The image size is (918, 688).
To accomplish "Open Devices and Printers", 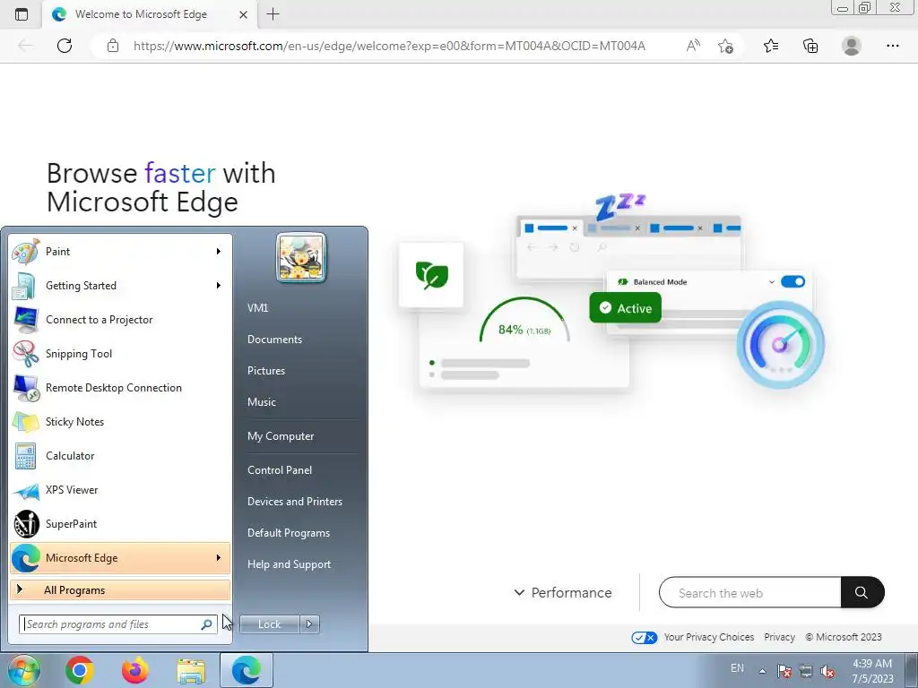I will coord(294,502).
